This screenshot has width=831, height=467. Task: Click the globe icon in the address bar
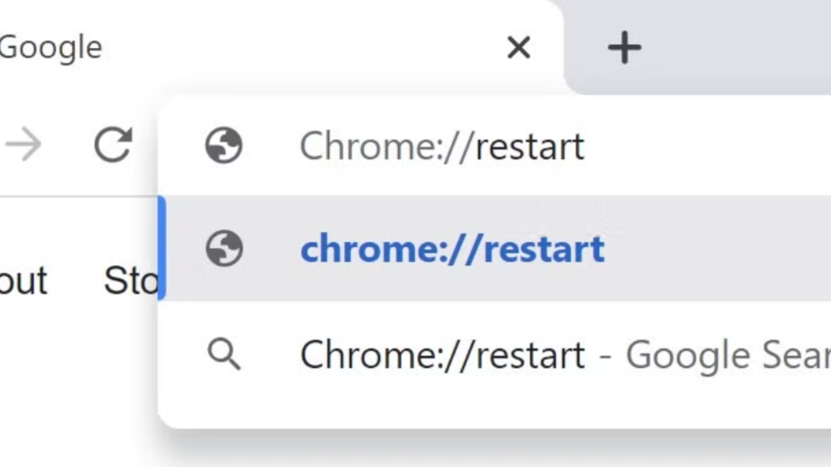(x=224, y=145)
